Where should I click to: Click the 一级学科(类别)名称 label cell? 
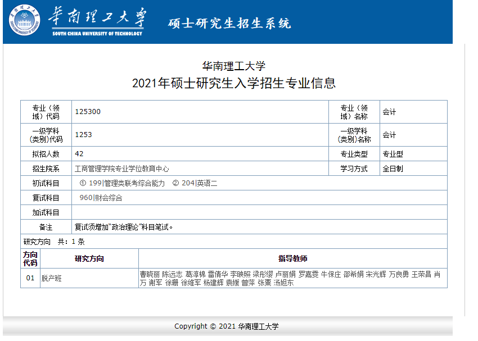(354, 135)
